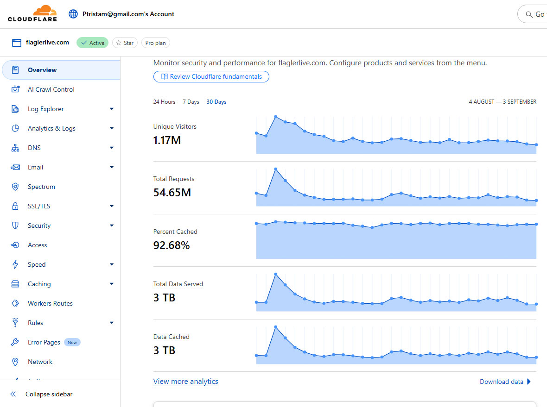
Task: Click the Pro plan badge
Action: pyautogui.click(x=156, y=43)
